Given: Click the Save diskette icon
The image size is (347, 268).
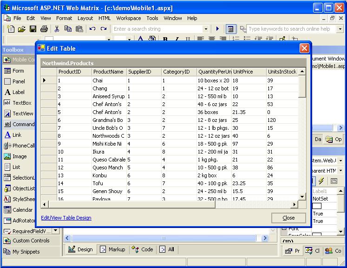Looking at the screenshot, I should (33, 29).
